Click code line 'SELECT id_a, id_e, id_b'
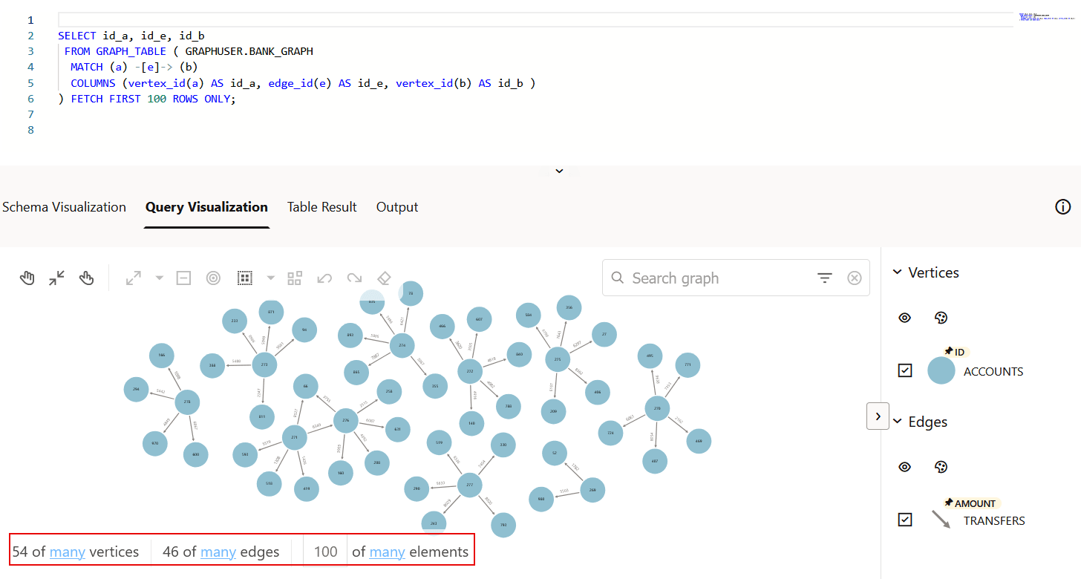The height and width of the screenshot is (579, 1081). pyautogui.click(x=131, y=36)
